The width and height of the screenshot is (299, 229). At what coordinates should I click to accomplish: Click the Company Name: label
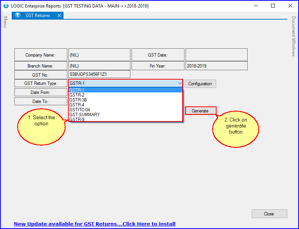pyautogui.click(x=40, y=55)
